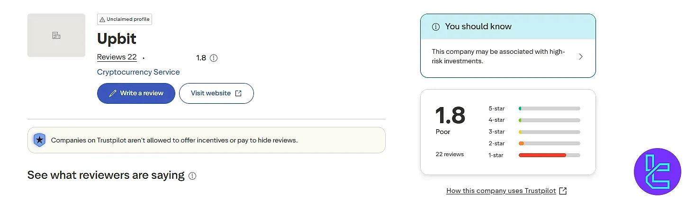Click the warning icon on Unclaimed profile
Viewport: 686px width, 200px height.
(x=102, y=19)
